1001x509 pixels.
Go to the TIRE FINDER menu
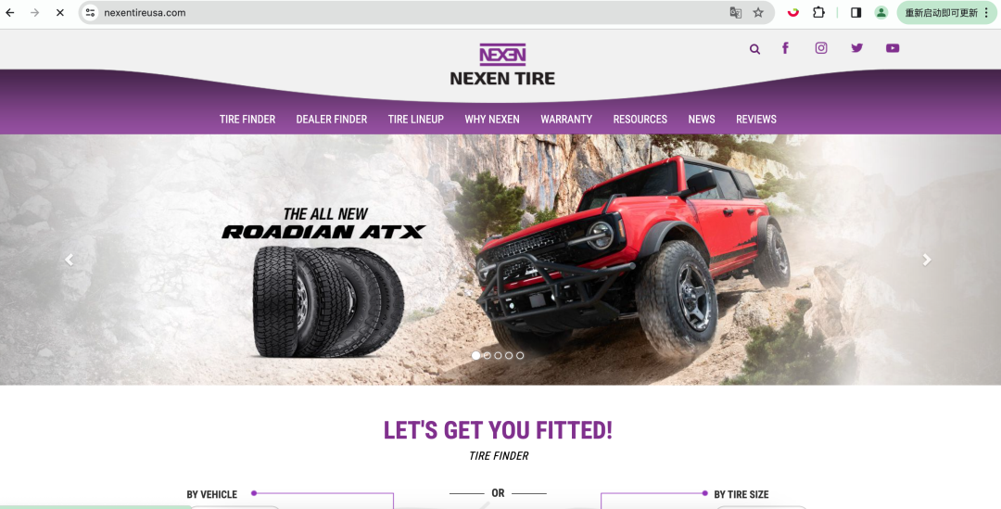pos(247,120)
